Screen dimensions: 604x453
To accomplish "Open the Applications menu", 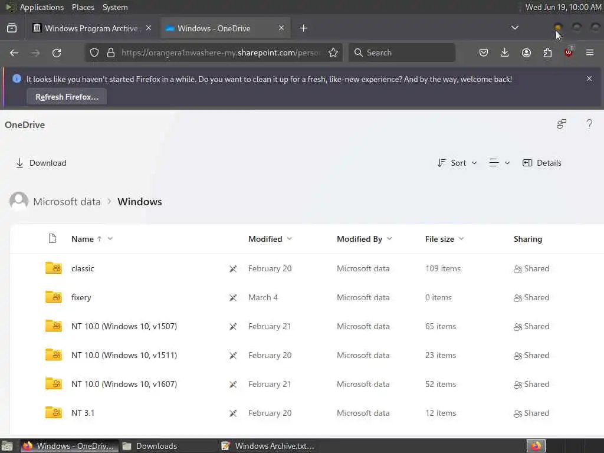I will click(42, 7).
